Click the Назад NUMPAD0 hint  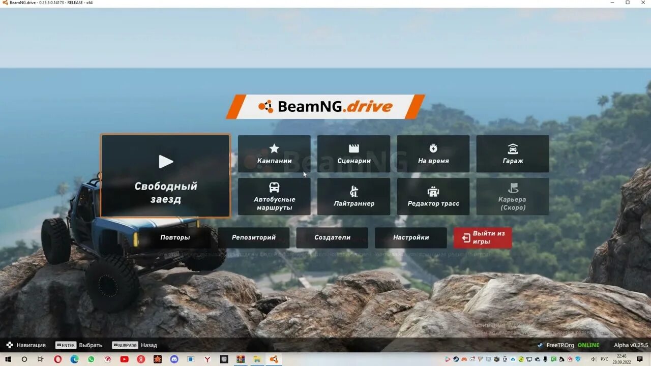point(135,345)
